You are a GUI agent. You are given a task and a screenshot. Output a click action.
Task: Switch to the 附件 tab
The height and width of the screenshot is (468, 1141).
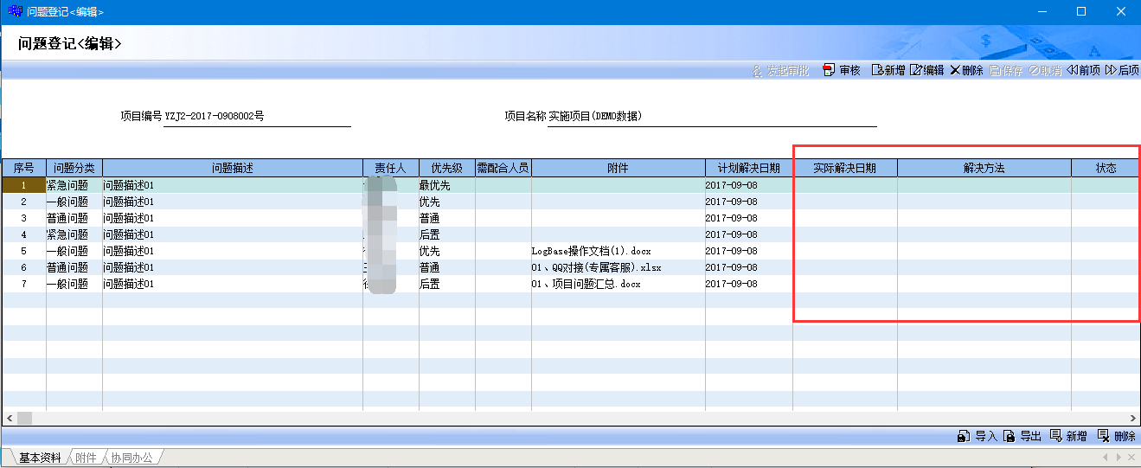pos(86,458)
